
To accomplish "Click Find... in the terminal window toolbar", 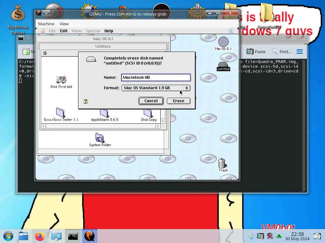I will 281,52.
